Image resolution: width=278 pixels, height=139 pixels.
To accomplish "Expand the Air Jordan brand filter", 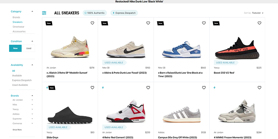I will (32, 100).
